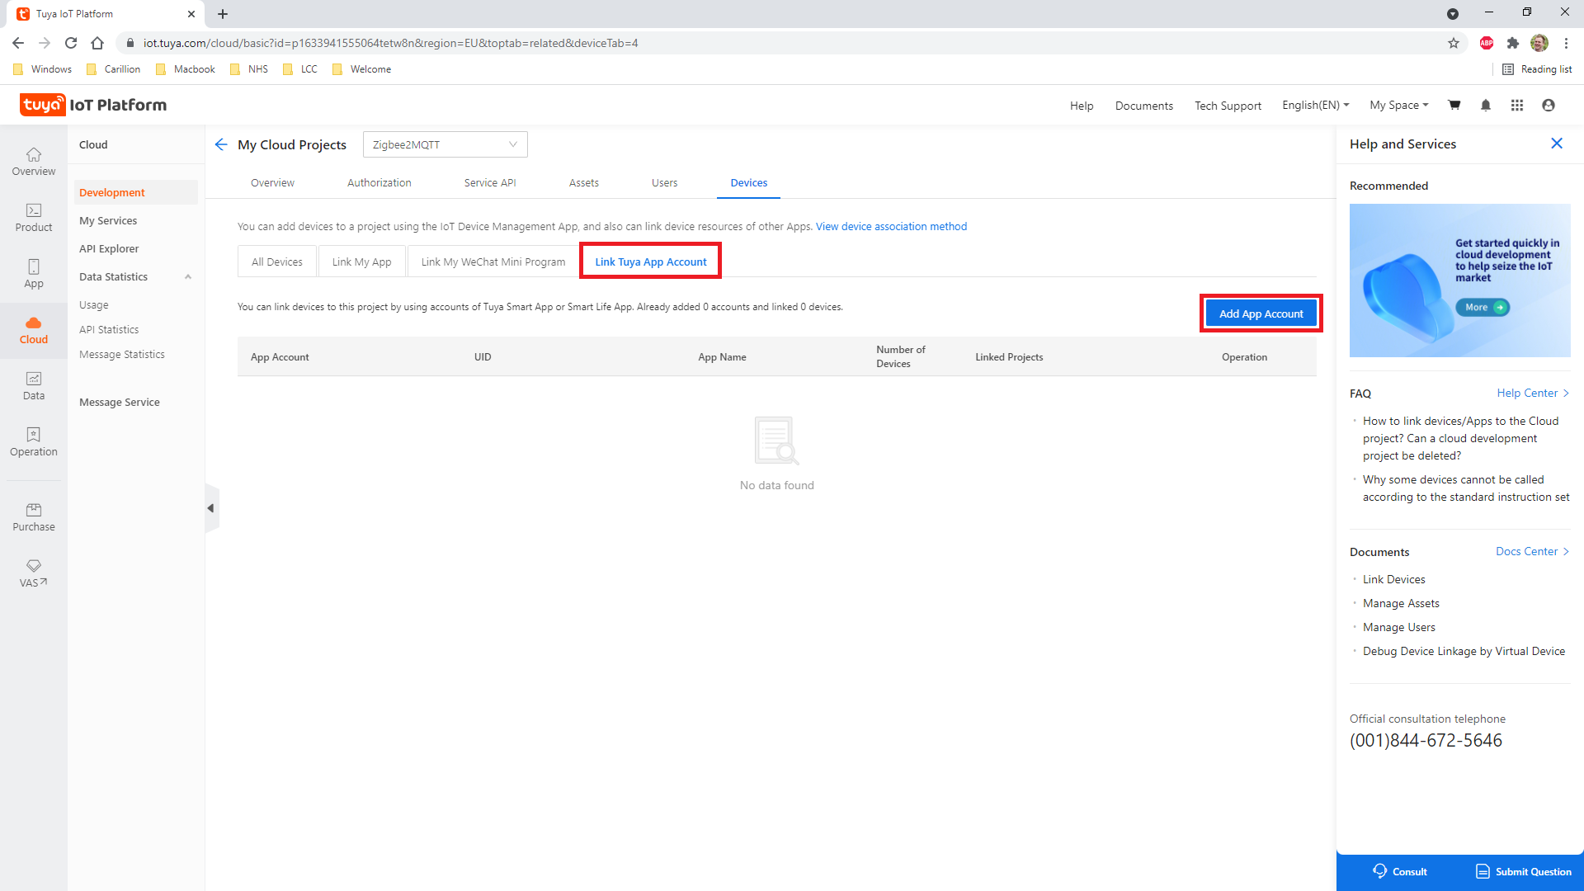This screenshot has width=1584, height=891.
Task: Open the Reading list
Action: [1537, 69]
